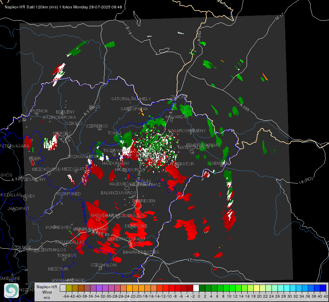Click the 'Napkor-HR Wind m/s' legend label
329x302 pixels.
pos(47,292)
